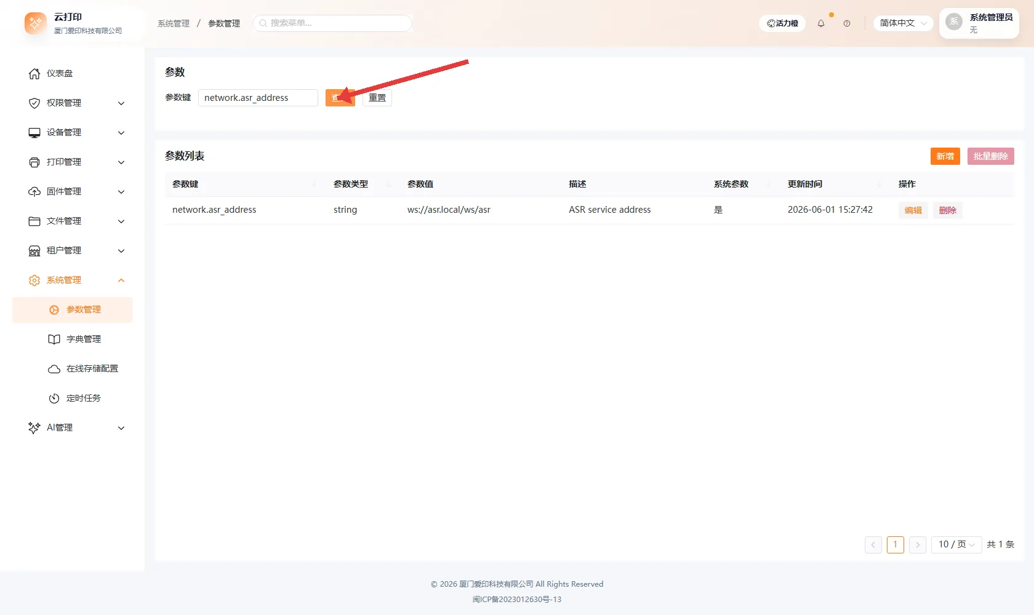Image resolution: width=1034 pixels, height=615 pixels.
Task: Click the 文件管理 folder icon
Action: 34,221
